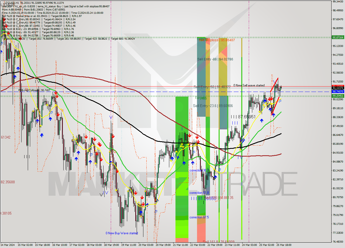Click the 'FSB-HighToBreak | 90.7407' label
The image size is (345, 248).
click(34, 90)
